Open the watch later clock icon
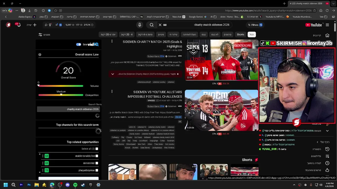337x189 pixels. (x=327, y=163)
